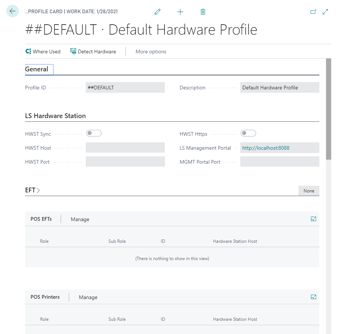Open page in new window icon
The width and height of the screenshot is (354, 334).
pyautogui.click(x=313, y=12)
